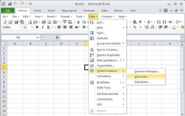This screenshot has height=116, width=185.
Task: Open the Format classic menu
Action: coord(66,17)
